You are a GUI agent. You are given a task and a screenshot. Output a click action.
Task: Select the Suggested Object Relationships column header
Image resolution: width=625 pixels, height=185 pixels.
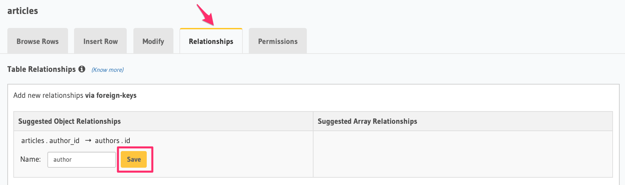pyautogui.click(x=69, y=121)
